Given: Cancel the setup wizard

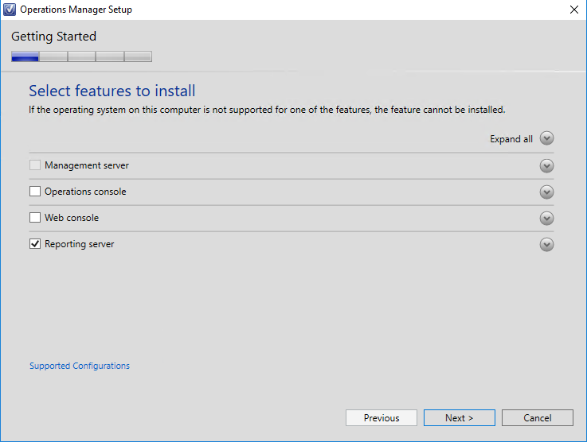Looking at the screenshot, I should coord(537,417).
